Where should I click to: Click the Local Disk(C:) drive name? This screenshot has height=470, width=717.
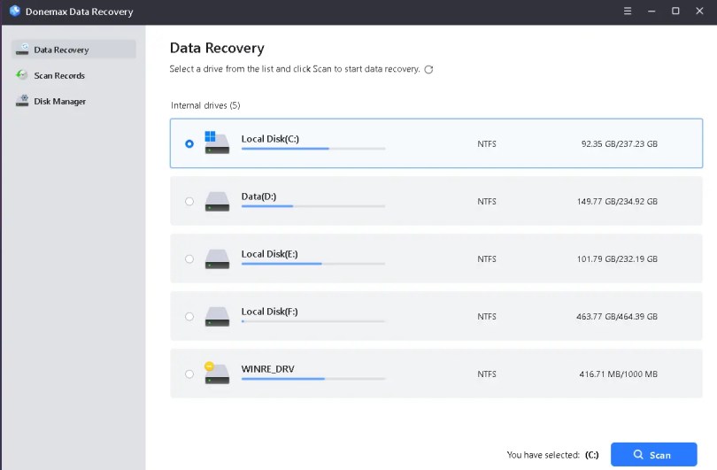[270, 139]
